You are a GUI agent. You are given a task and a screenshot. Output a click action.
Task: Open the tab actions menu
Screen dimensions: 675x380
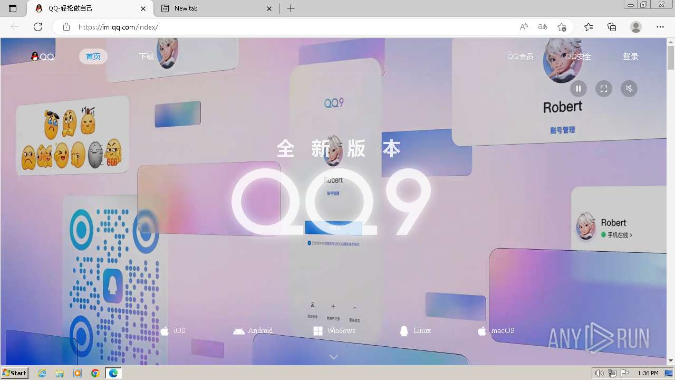pos(13,8)
